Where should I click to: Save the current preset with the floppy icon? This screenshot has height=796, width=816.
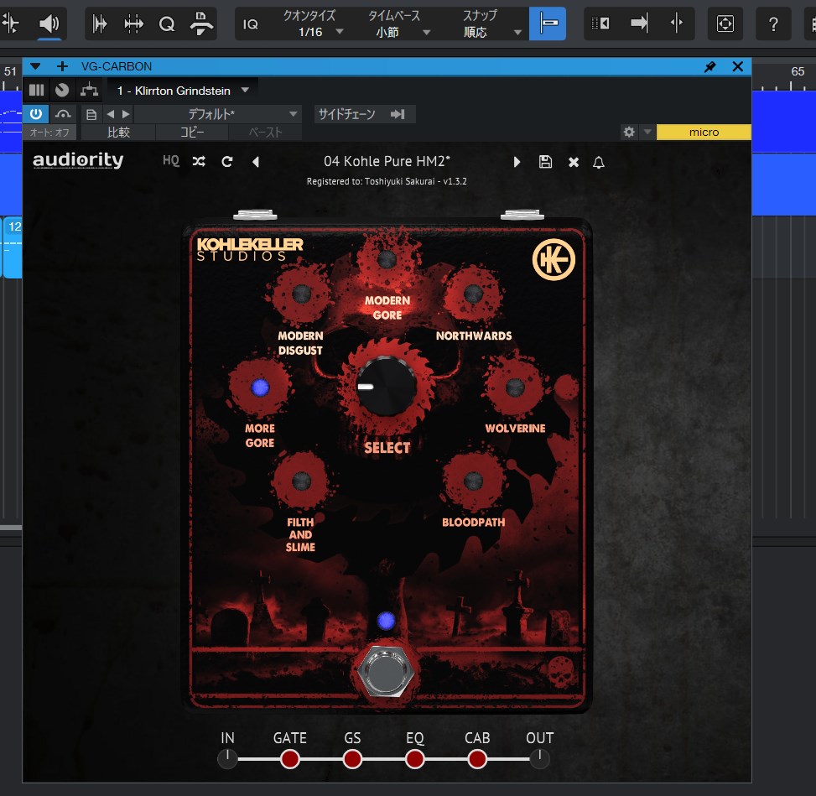[545, 162]
